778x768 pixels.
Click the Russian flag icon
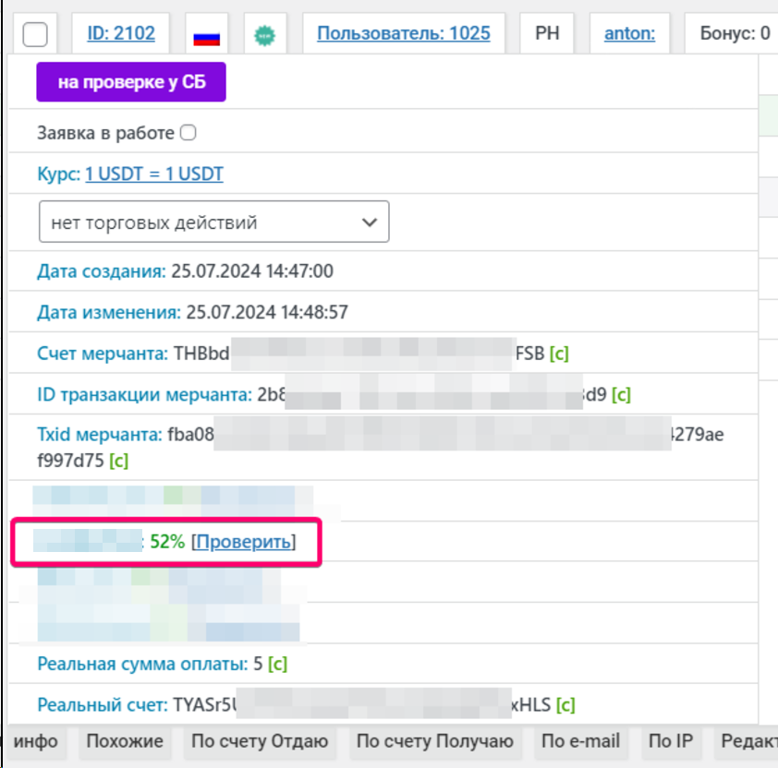(206, 35)
